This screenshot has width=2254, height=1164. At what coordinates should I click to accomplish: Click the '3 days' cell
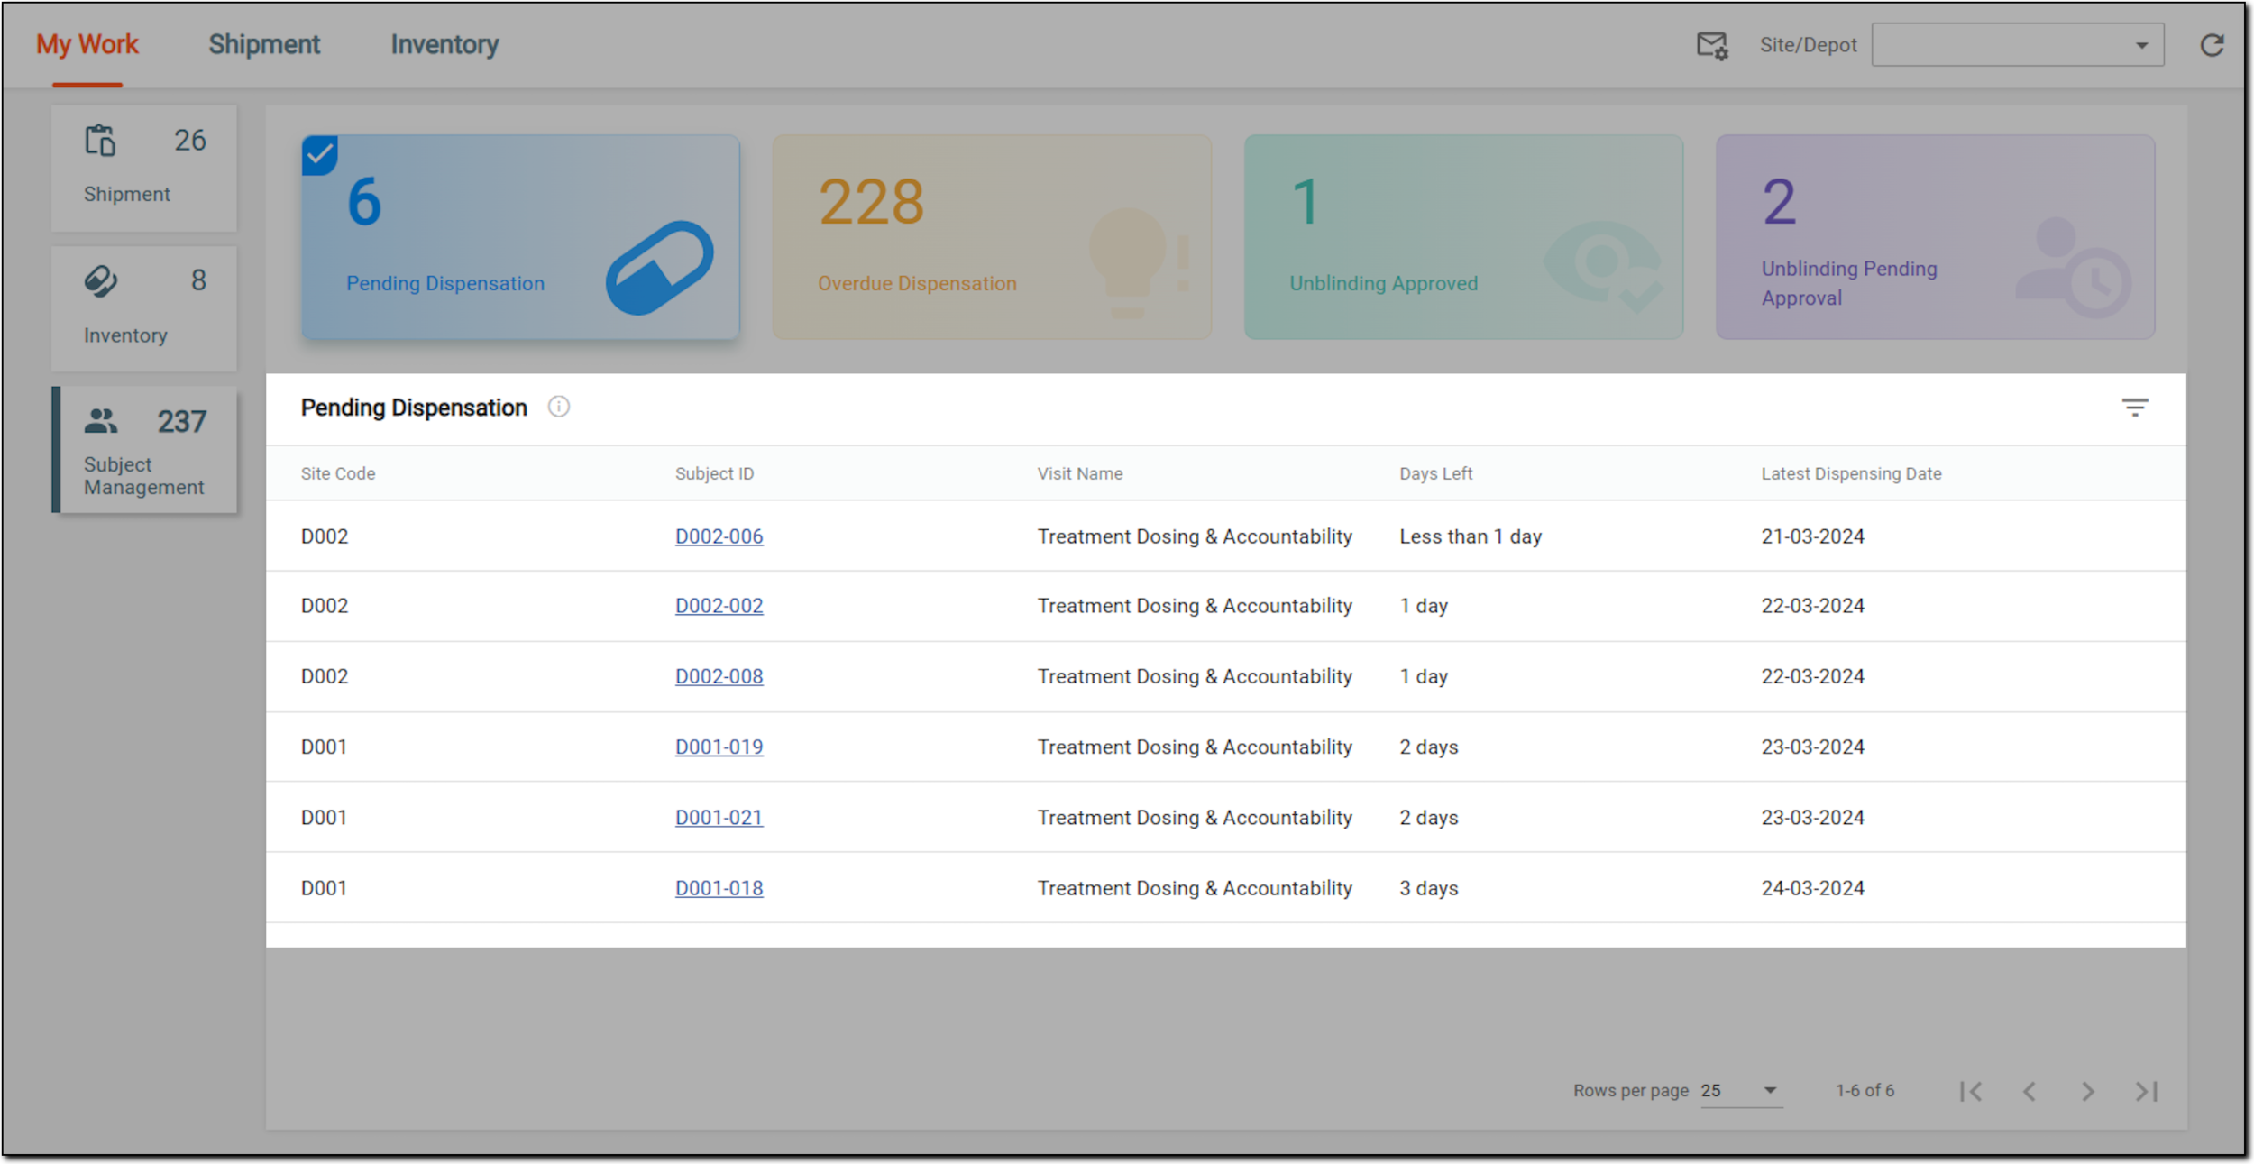pos(1428,888)
